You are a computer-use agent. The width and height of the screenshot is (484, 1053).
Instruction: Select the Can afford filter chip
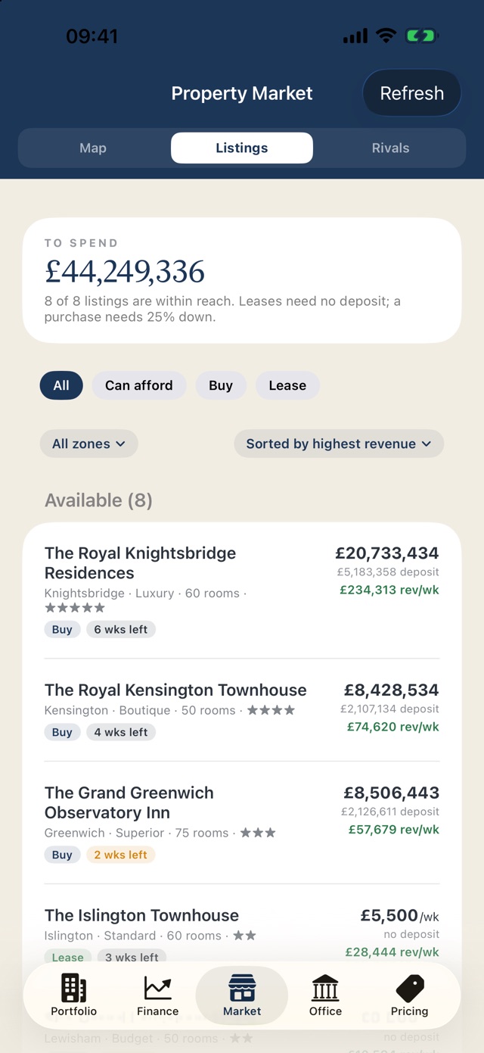pyautogui.click(x=139, y=385)
